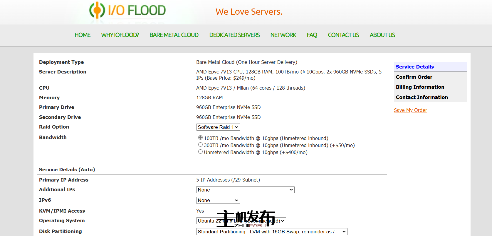Click the I/O Flood logo

coord(127,11)
